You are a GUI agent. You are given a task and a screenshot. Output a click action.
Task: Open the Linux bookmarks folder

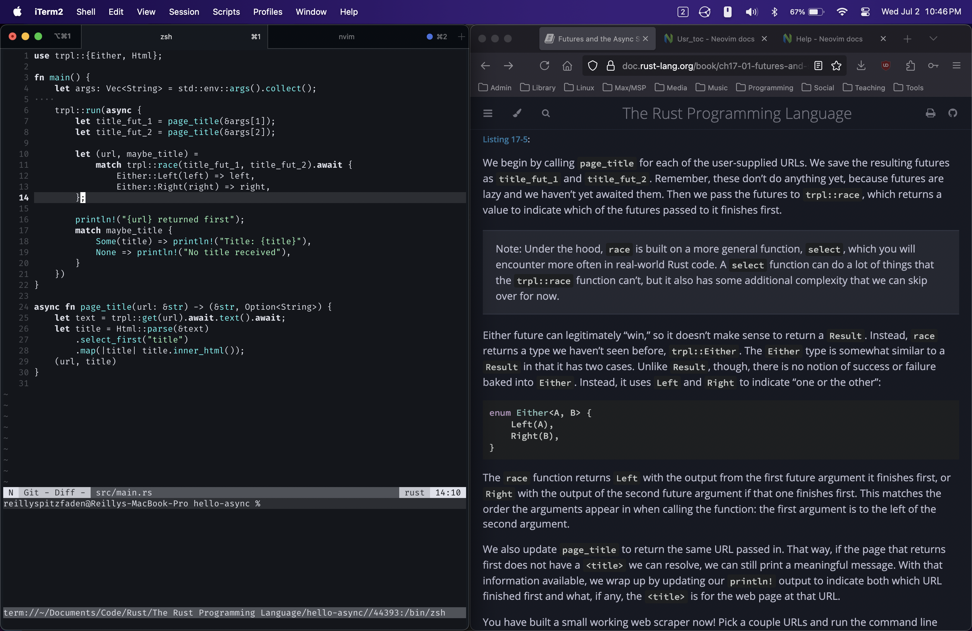[579, 88]
